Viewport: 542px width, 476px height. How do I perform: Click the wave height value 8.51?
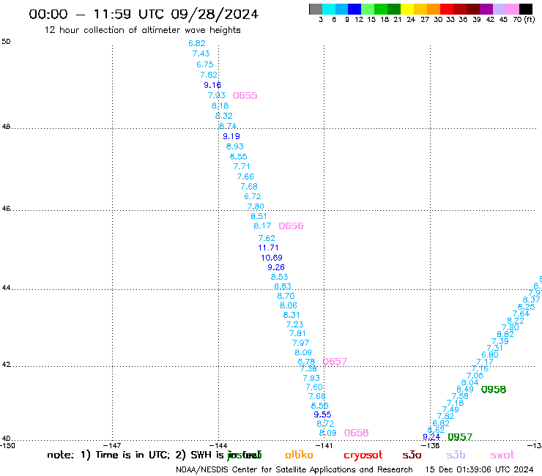259,216
